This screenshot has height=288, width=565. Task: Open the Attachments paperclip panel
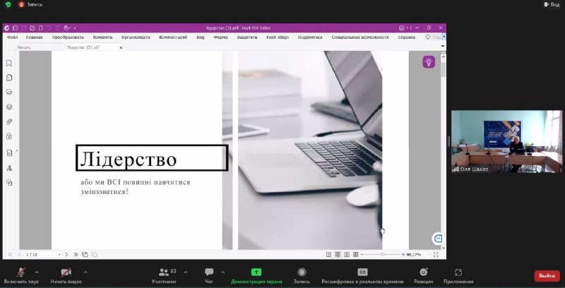coord(9,121)
